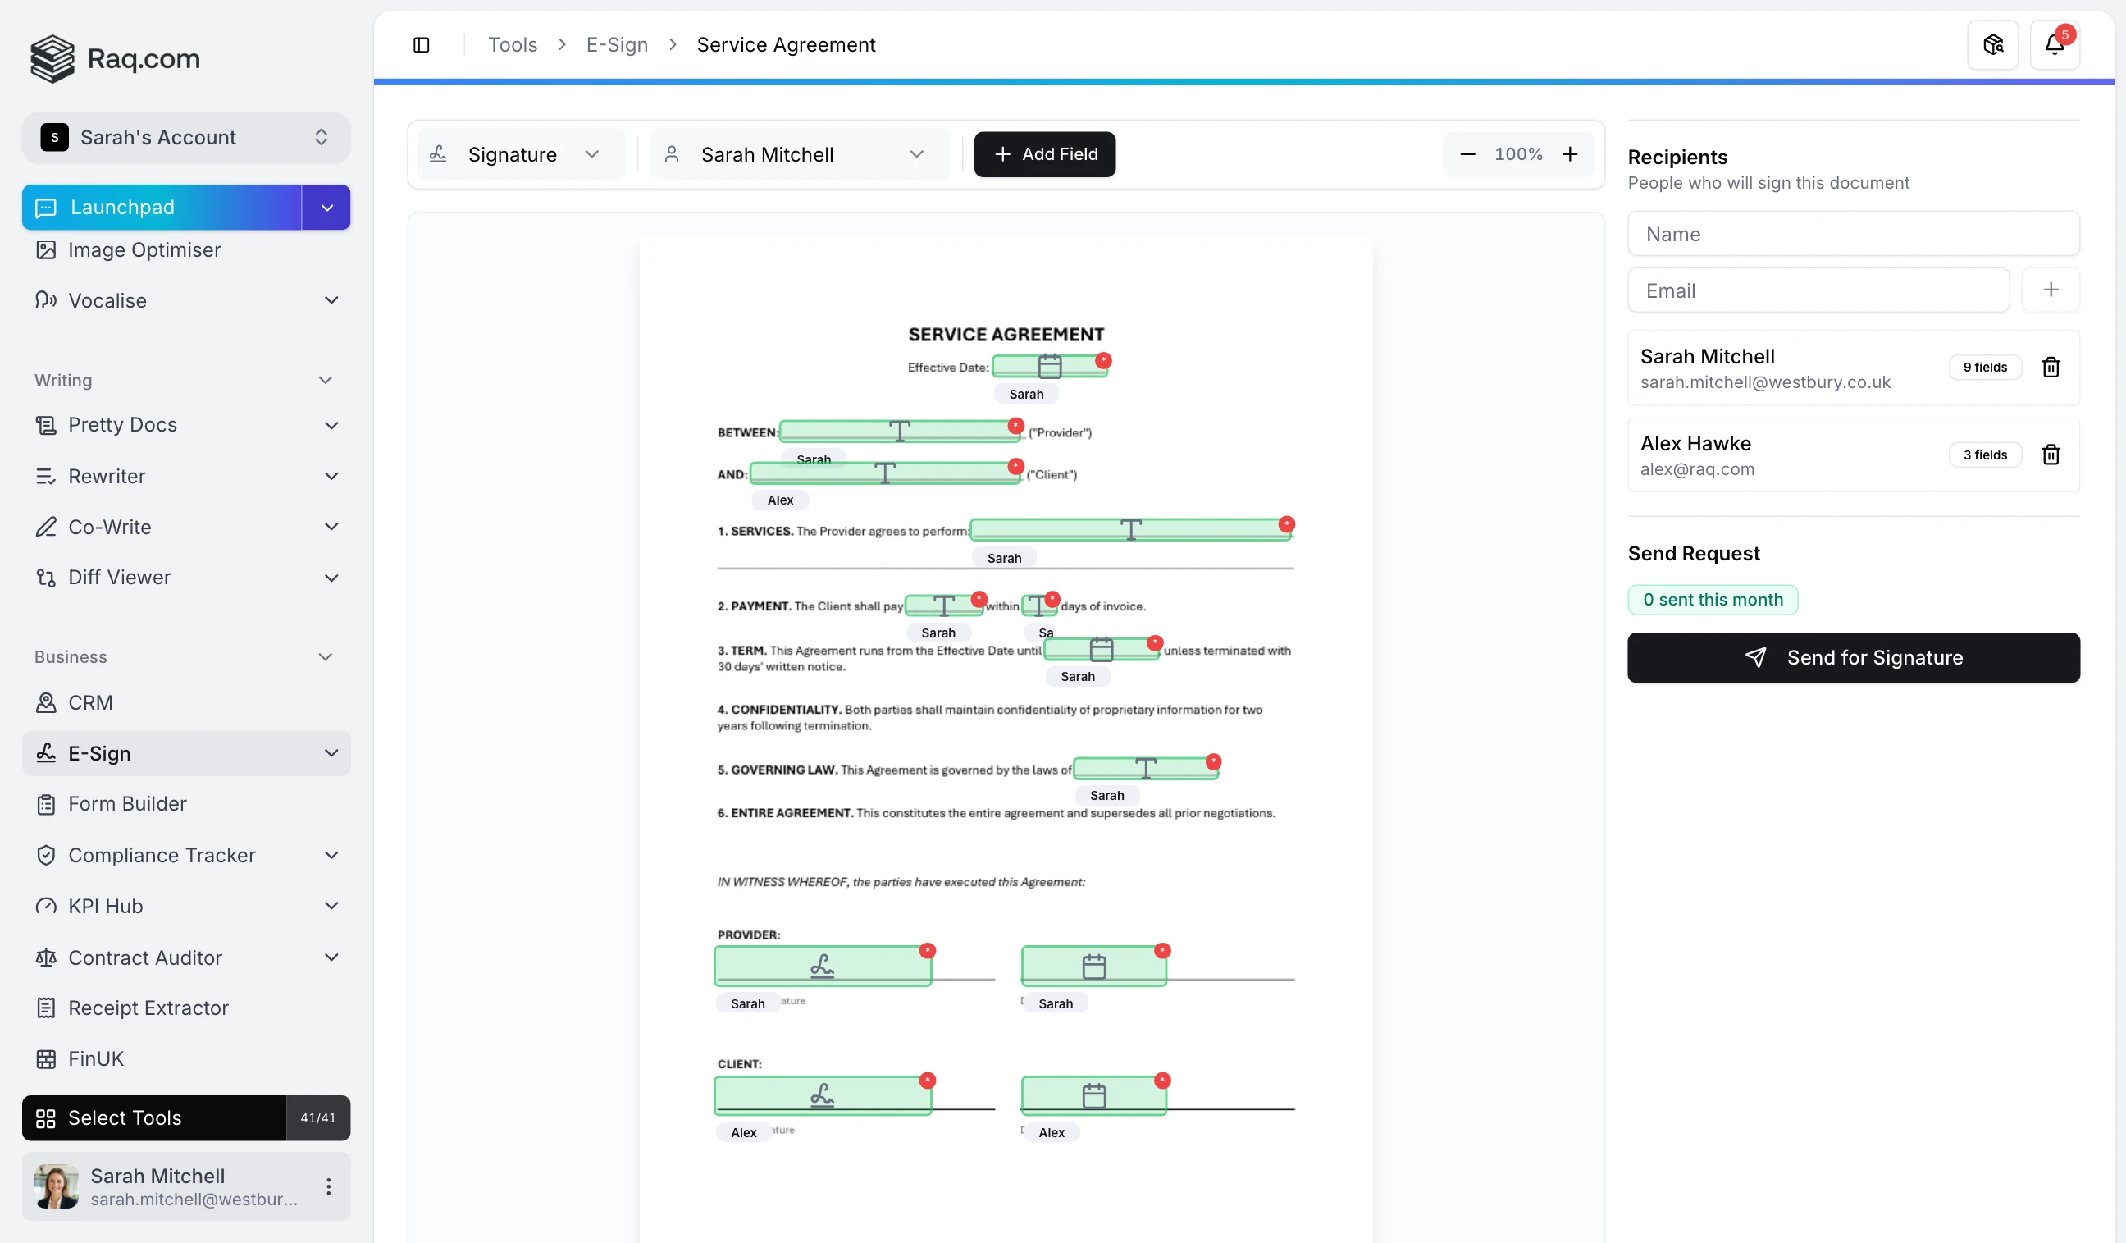This screenshot has width=2126, height=1243.
Task: Open the Diff Viewer tool
Action: tap(118, 578)
